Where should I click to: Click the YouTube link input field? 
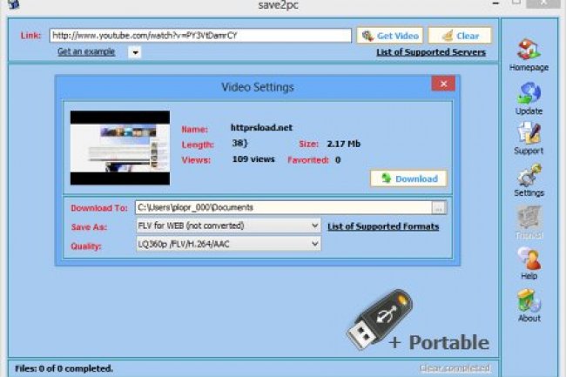click(x=200, y=36)
